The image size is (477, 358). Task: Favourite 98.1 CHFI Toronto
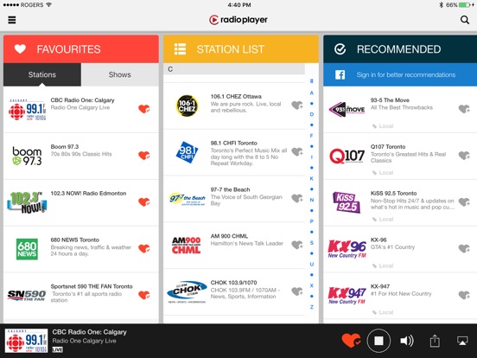click(297, 151)
